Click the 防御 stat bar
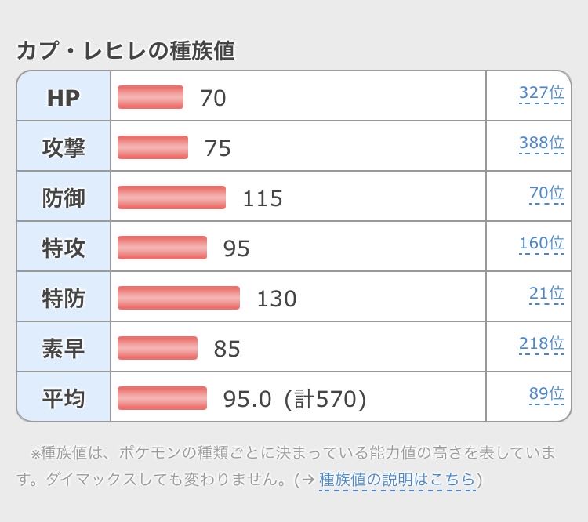 point(172,198)
